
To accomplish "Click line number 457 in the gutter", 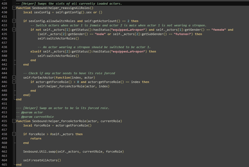I will coord(4,130).
